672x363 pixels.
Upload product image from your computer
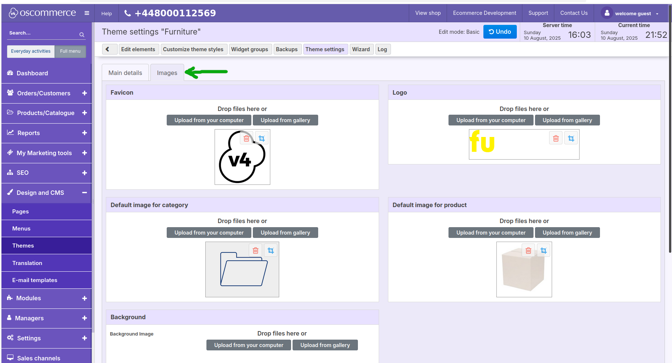[x=491, y=233]
